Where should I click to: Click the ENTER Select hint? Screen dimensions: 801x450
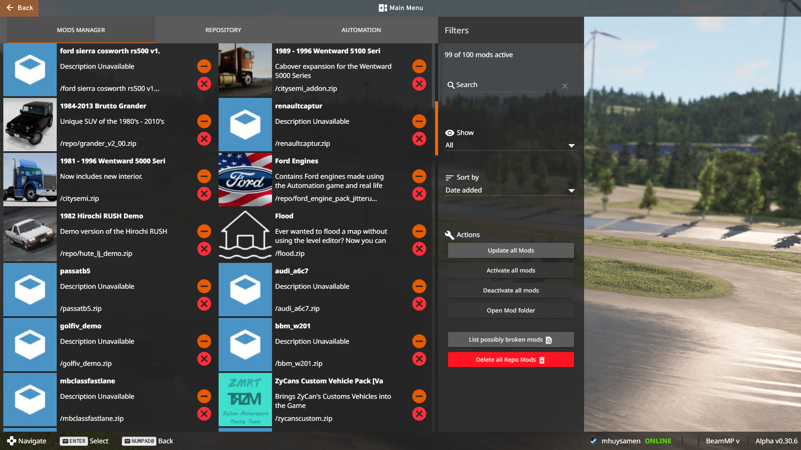click(84, 441)
